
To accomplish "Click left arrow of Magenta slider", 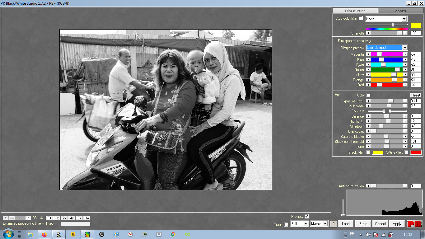I will coord(368,54).
